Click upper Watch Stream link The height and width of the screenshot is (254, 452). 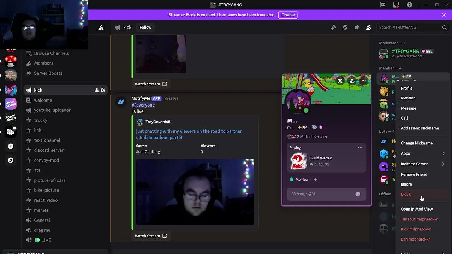pos(151,84)
